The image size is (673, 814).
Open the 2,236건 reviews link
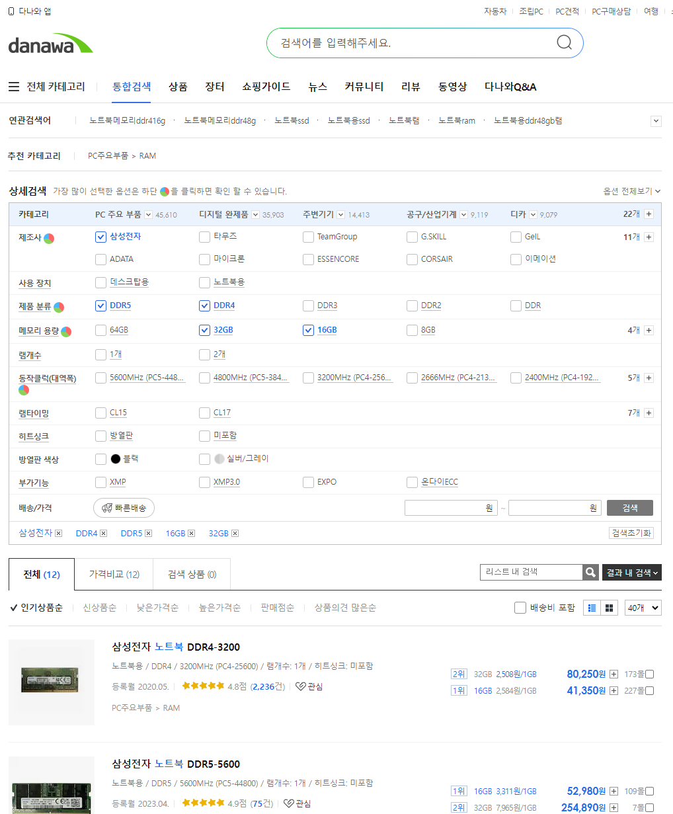[x=268, y=686]
